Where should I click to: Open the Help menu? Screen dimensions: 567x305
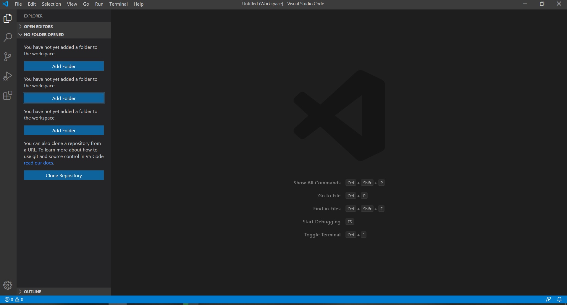point(139,4)
